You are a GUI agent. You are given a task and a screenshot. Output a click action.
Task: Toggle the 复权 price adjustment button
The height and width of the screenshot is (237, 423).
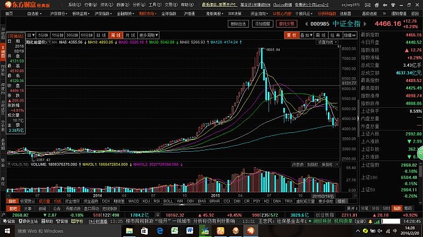coord(292,35)
